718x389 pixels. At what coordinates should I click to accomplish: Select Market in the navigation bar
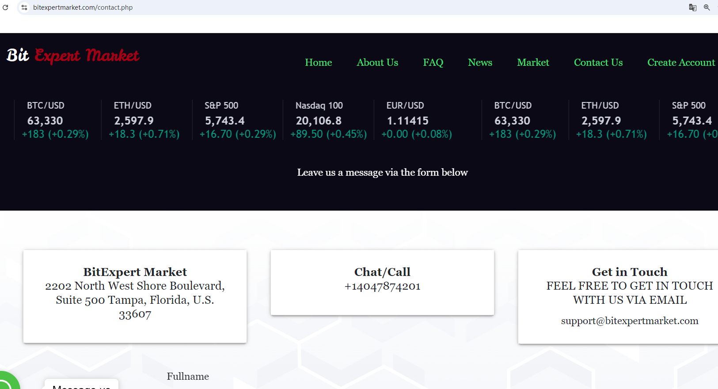pyautogui.click(x=533, y=63)
